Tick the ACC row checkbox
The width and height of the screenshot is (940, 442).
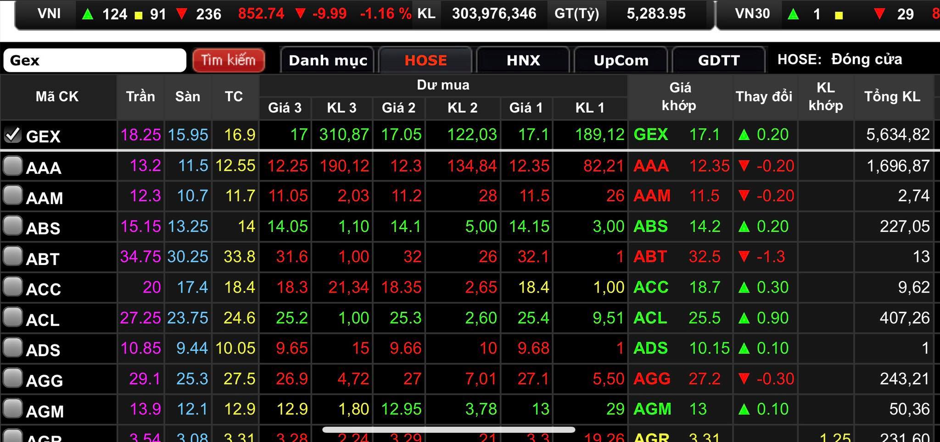pos(12,287)
